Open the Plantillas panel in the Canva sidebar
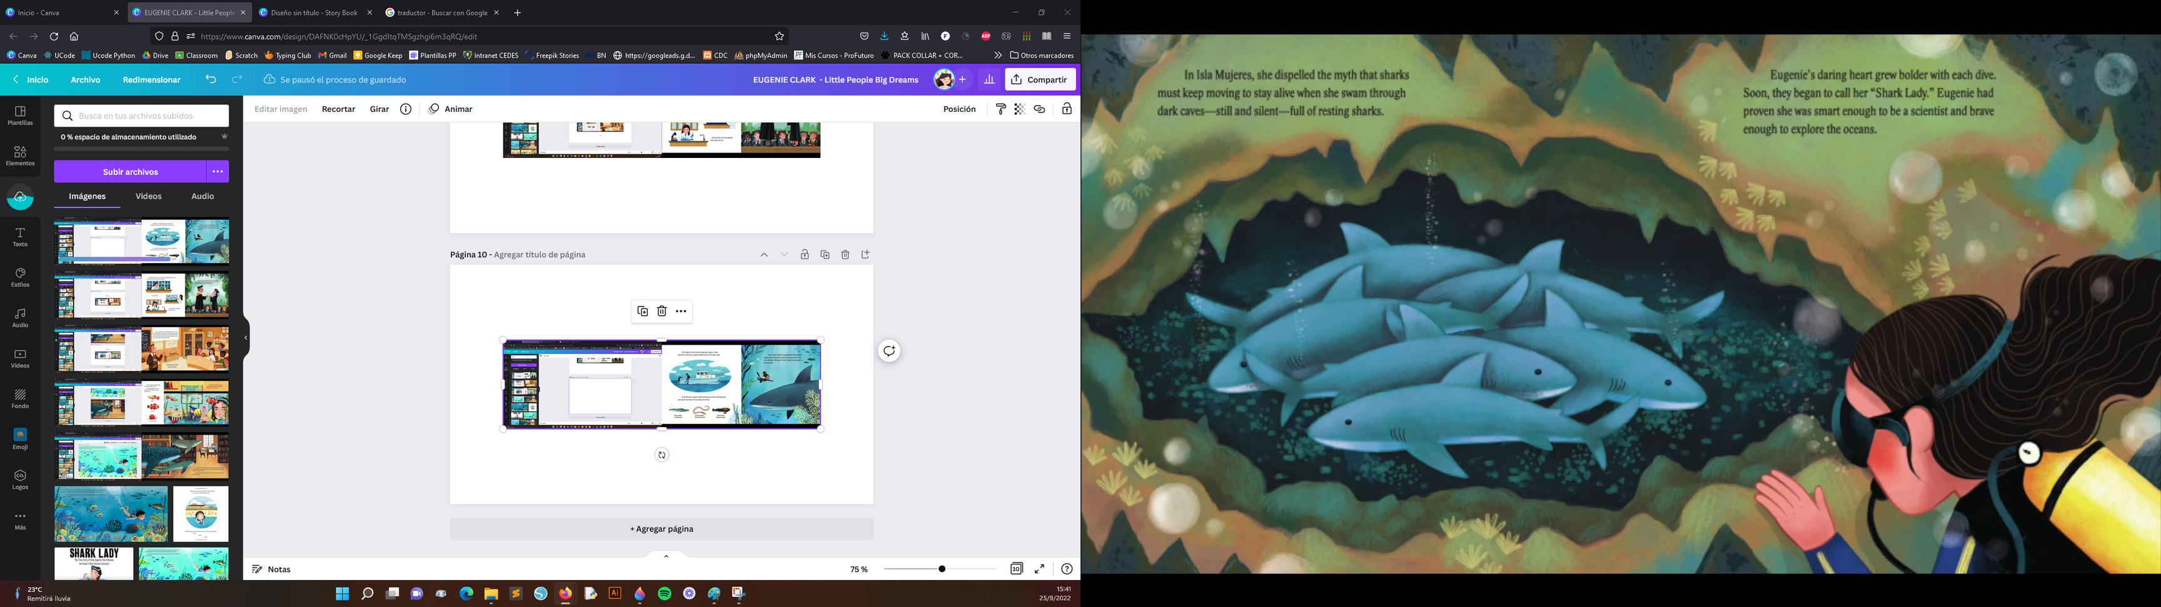This screenshot has width=2161, height=607. 20,116
